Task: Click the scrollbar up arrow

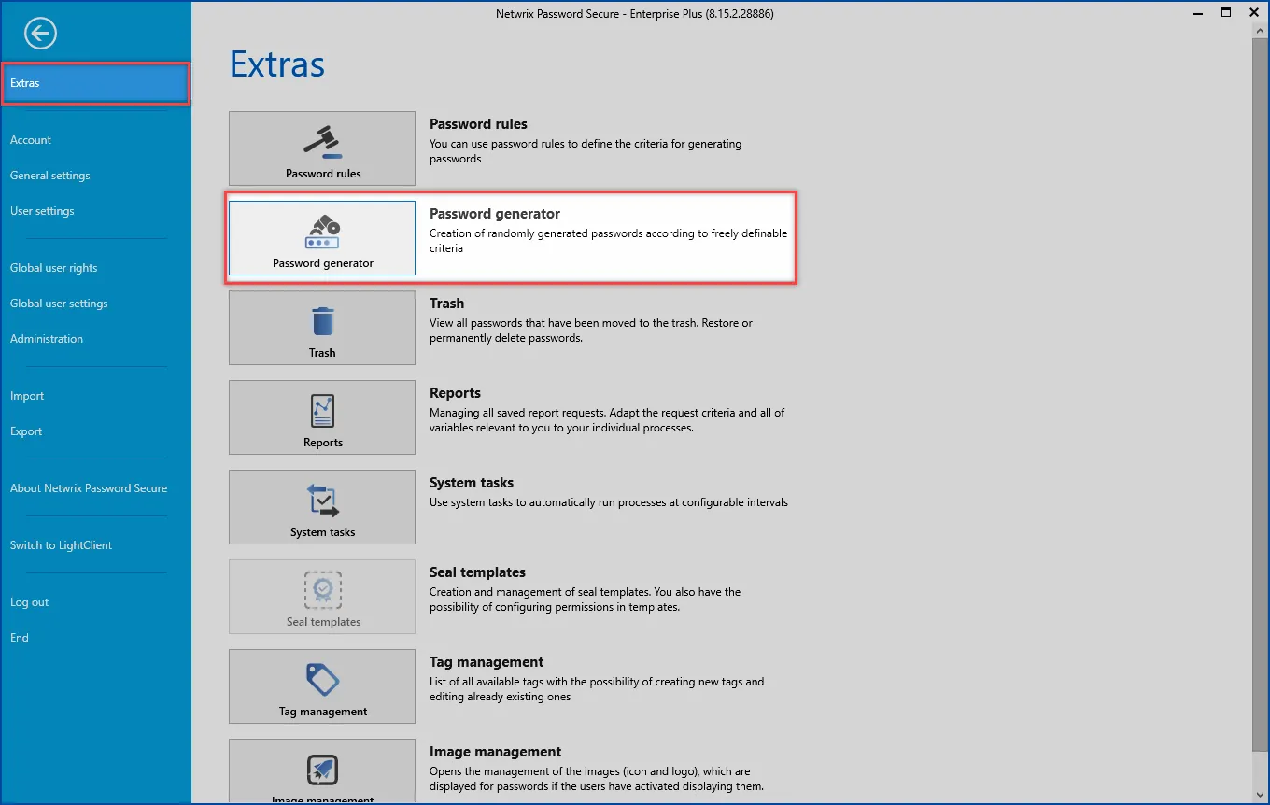Action: [x=1260, y=30]
